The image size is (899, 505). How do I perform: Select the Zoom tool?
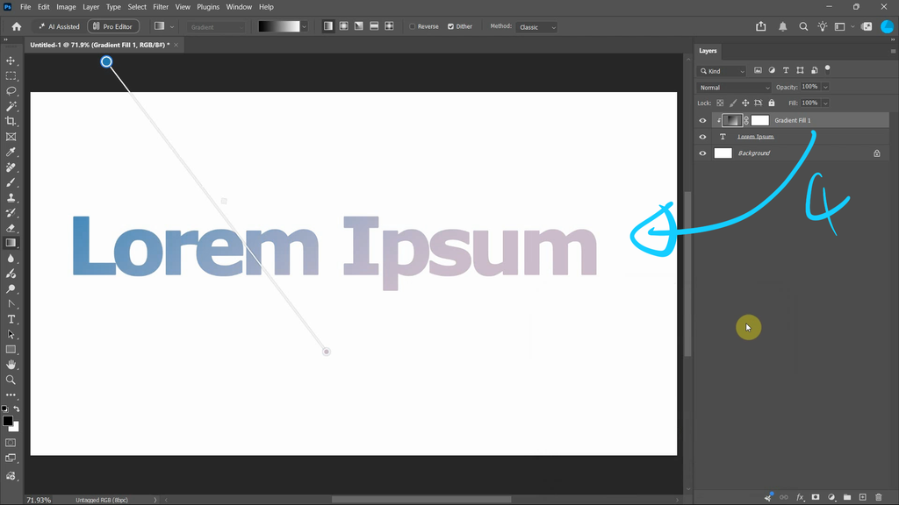(x=11, y=380)
